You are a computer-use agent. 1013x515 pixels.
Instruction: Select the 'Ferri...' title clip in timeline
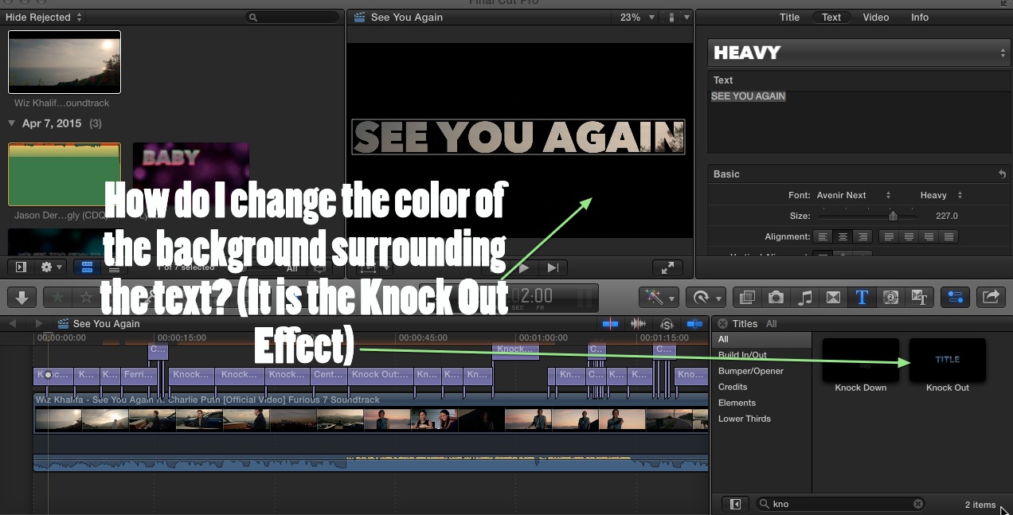pyautogui.click(x=139, y=375)
